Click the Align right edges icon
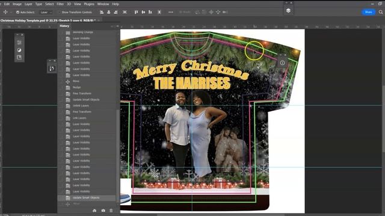This screenshot has width=385, height=216. click(x=115, y=12)
